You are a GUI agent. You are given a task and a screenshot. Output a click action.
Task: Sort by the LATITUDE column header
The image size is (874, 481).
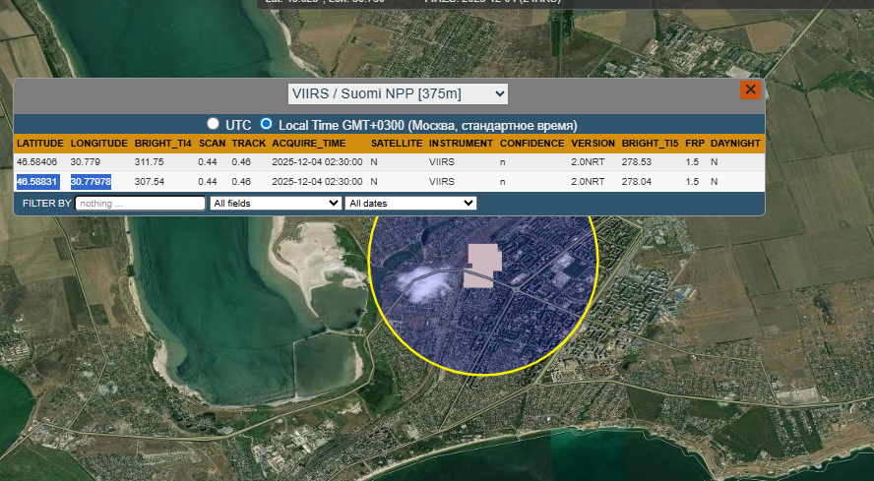40,144
